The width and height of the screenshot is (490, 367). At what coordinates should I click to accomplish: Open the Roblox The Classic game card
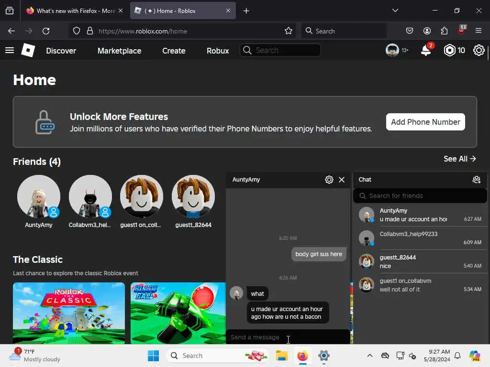pyautogui.click(x=69, y=313)
